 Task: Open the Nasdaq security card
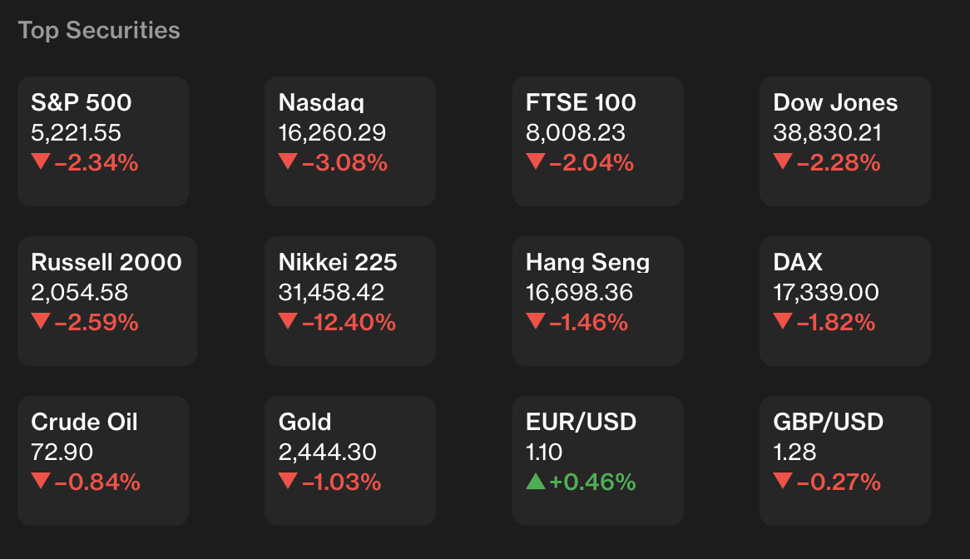coord(350,141)
